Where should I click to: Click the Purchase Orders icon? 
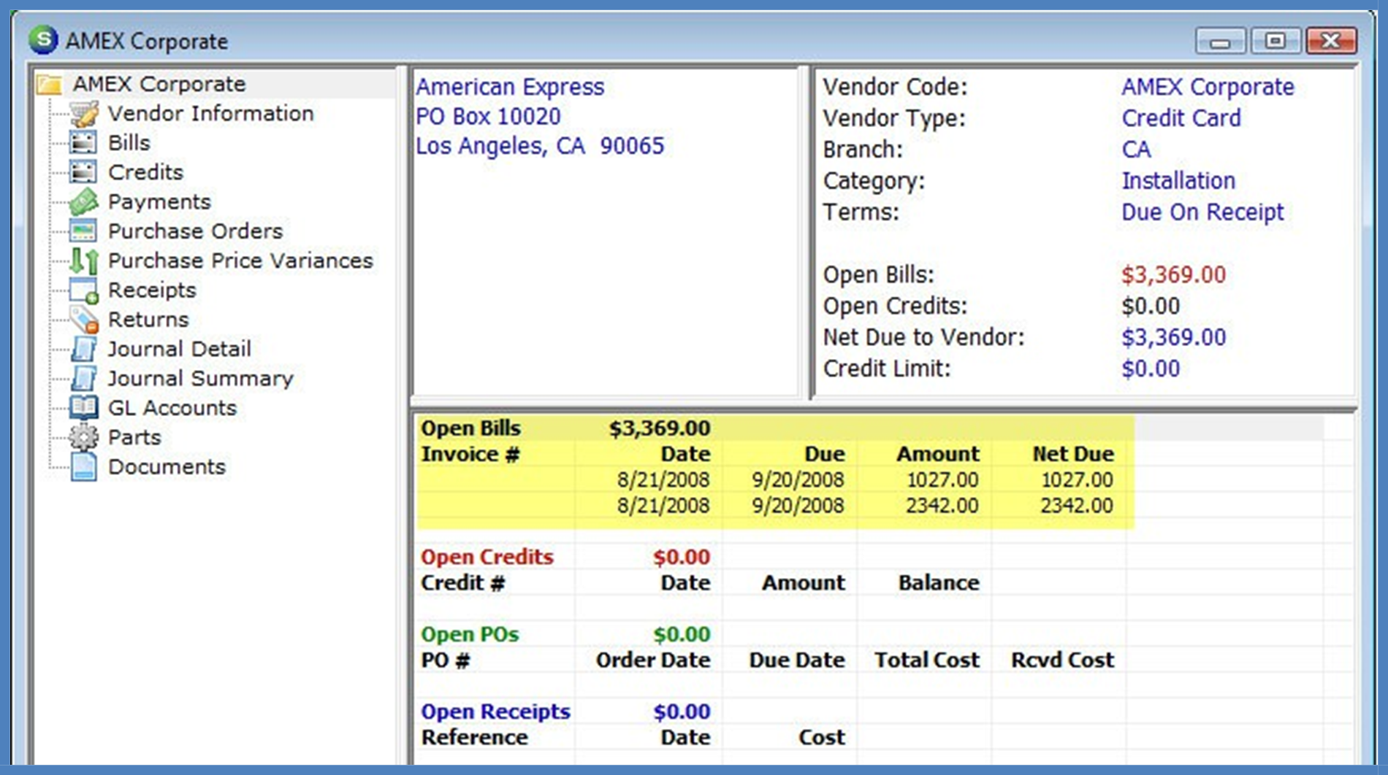click(x=83, y=231)
